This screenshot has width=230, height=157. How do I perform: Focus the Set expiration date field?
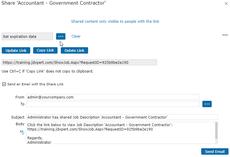pyautogui.click(x=27, y=36)
